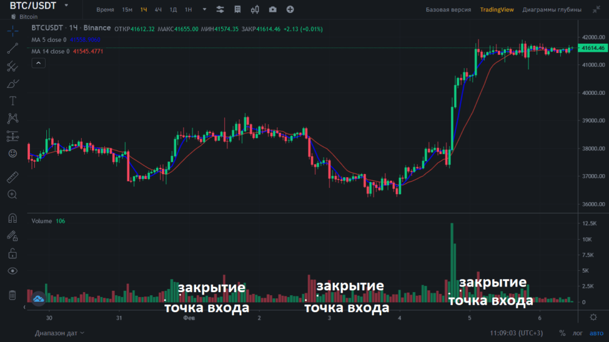
Task: Toggle lock all drawings padlock icon
Action: click(x=12, y=253)
